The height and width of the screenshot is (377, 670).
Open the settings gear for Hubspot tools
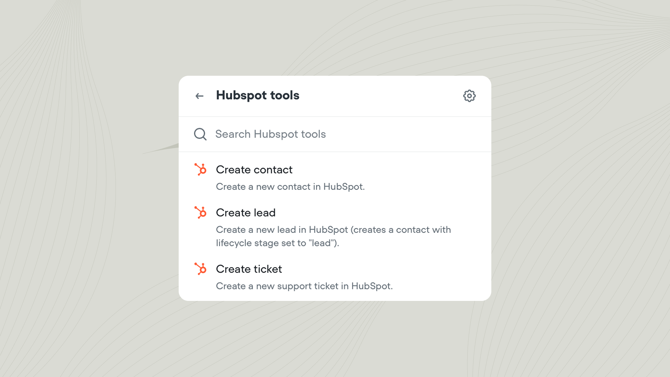469,96
